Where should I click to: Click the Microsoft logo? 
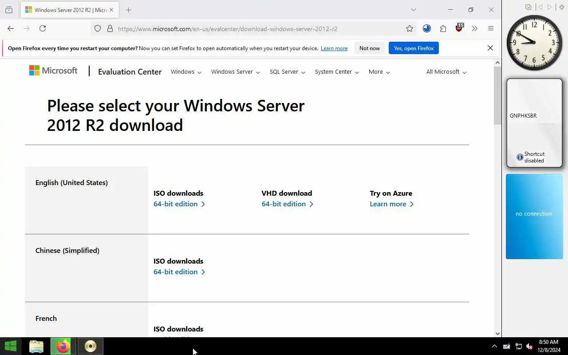coord(53,71)
